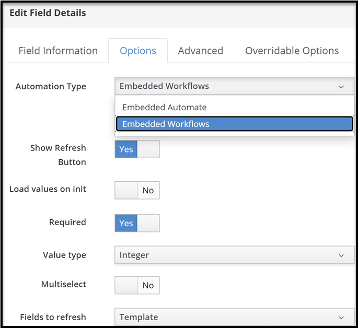The height and width of the screenshot is (328, 358).
Task: Toggle the Show Refresh Button switch
Action: point(137,149)
